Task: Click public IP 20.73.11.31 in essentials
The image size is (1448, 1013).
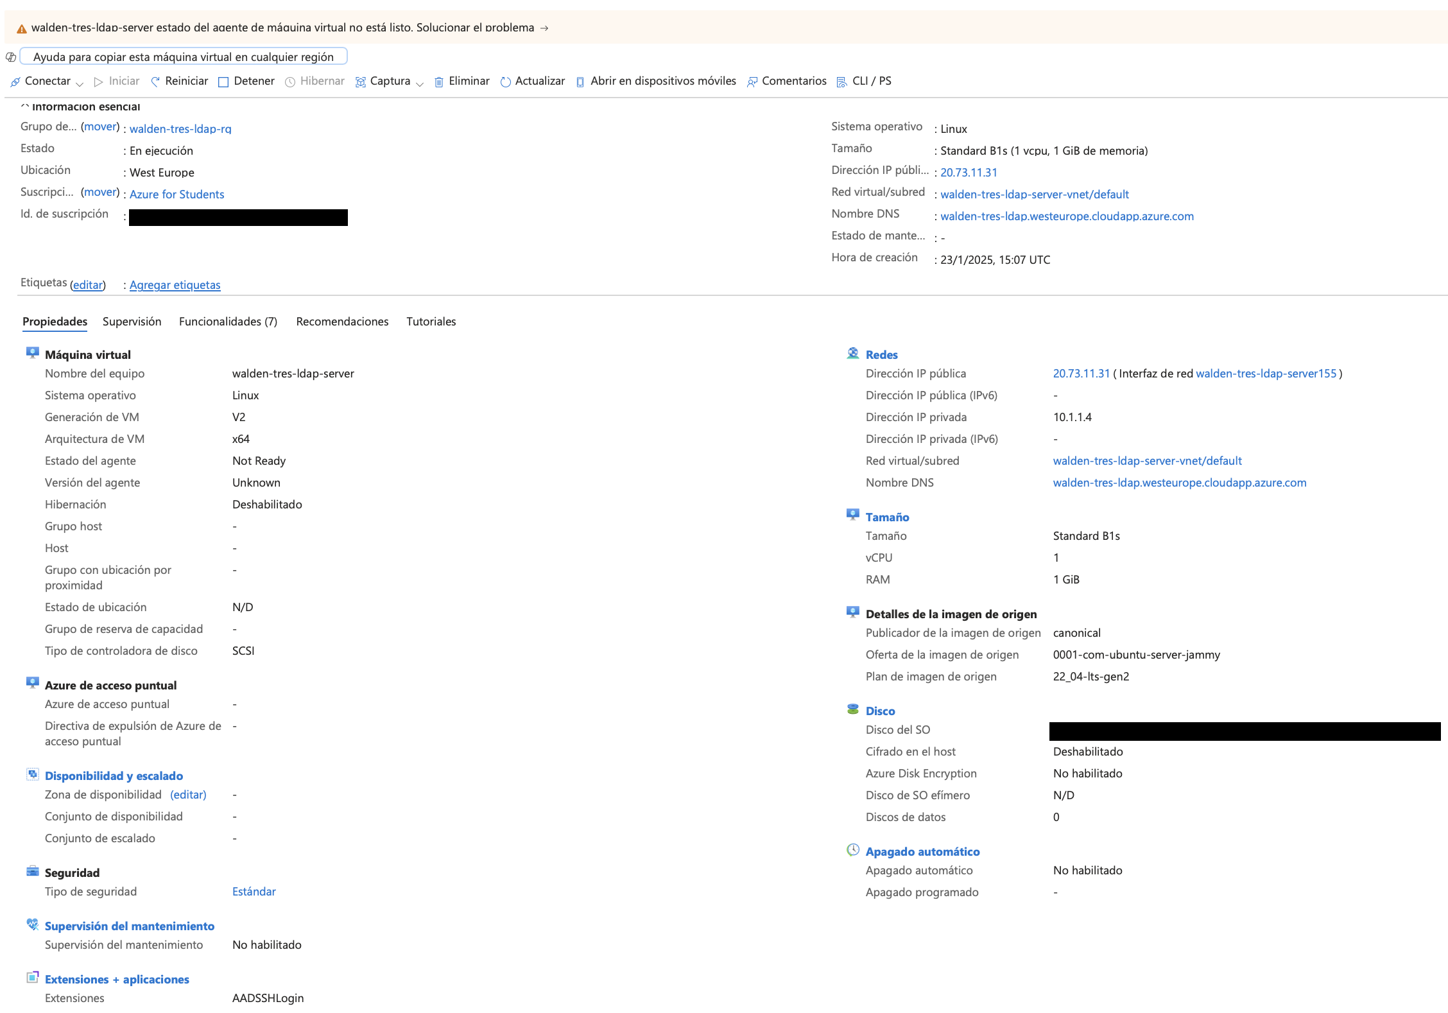Action: tap(969, 173)
